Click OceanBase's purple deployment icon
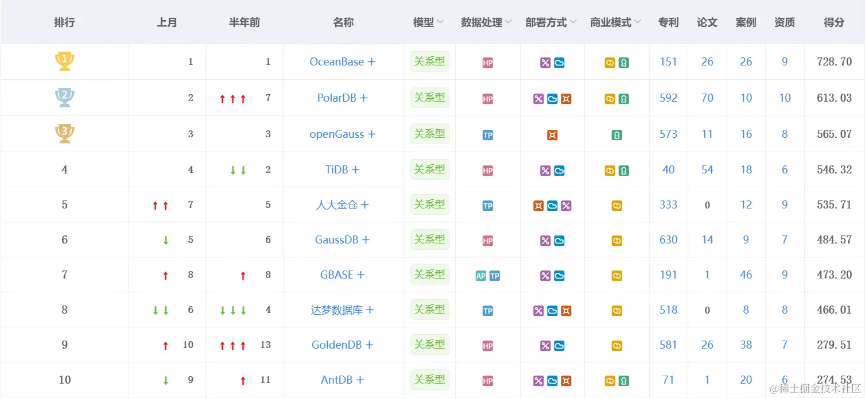Viewport: 865px width, 398px height. point(545,63)
